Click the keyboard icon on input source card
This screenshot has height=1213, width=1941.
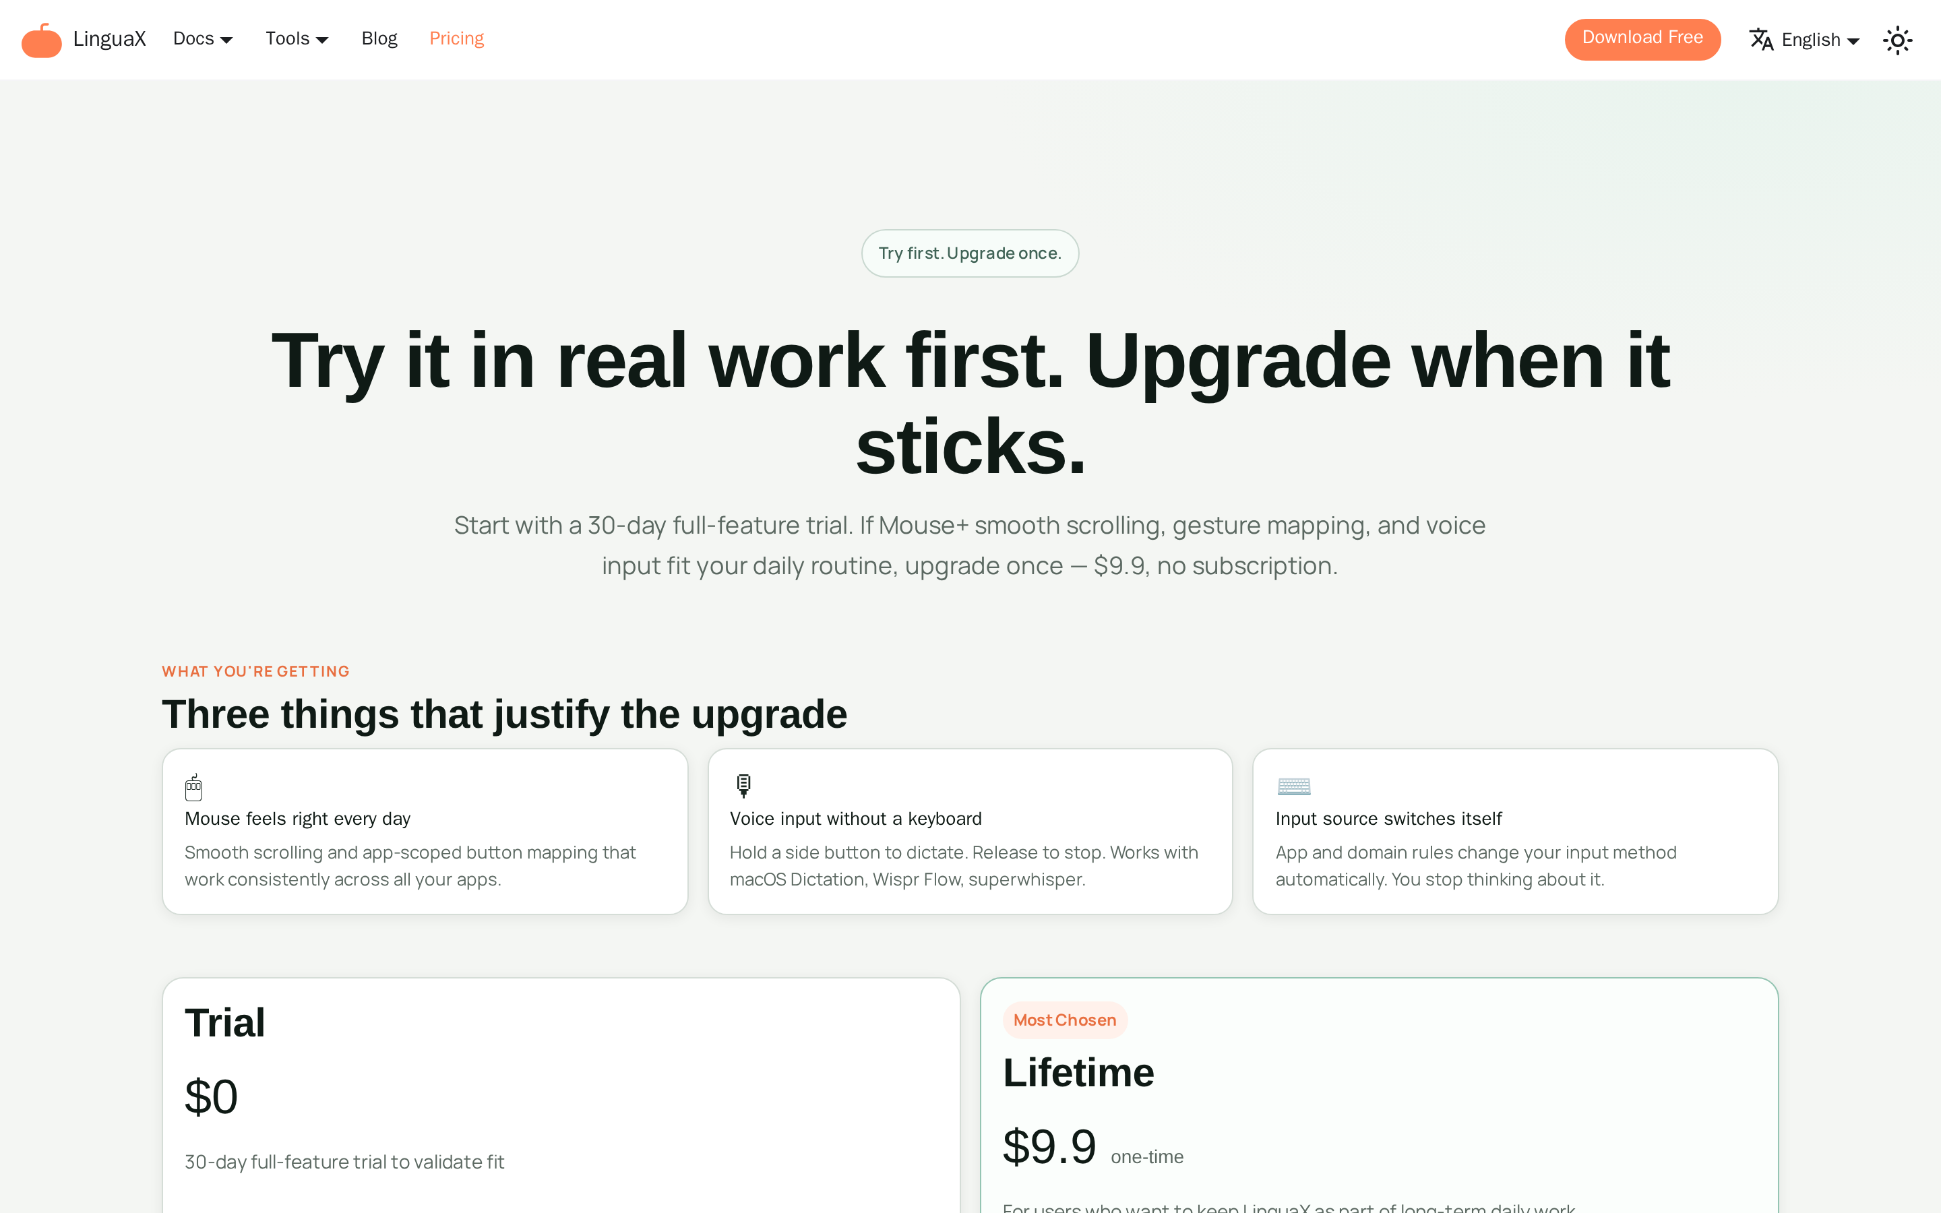click(x=1293, y=786)
